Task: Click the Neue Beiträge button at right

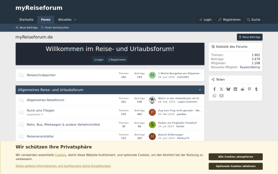Action: click(250, 37)
